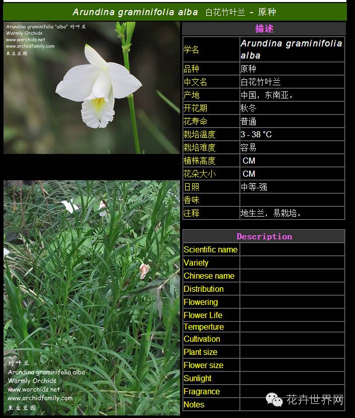Click the 中等-强 sunlight value cell

coord(292,187)
